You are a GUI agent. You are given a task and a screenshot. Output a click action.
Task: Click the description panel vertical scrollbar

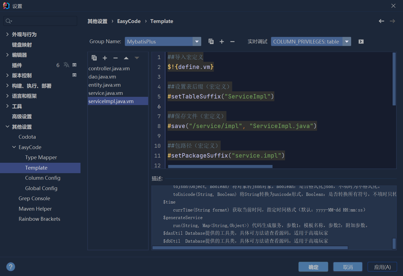coord(394,243)
